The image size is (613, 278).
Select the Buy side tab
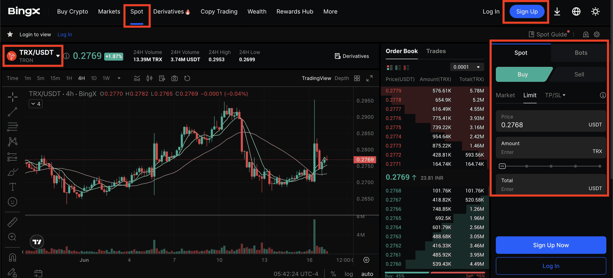pos(522,74)
